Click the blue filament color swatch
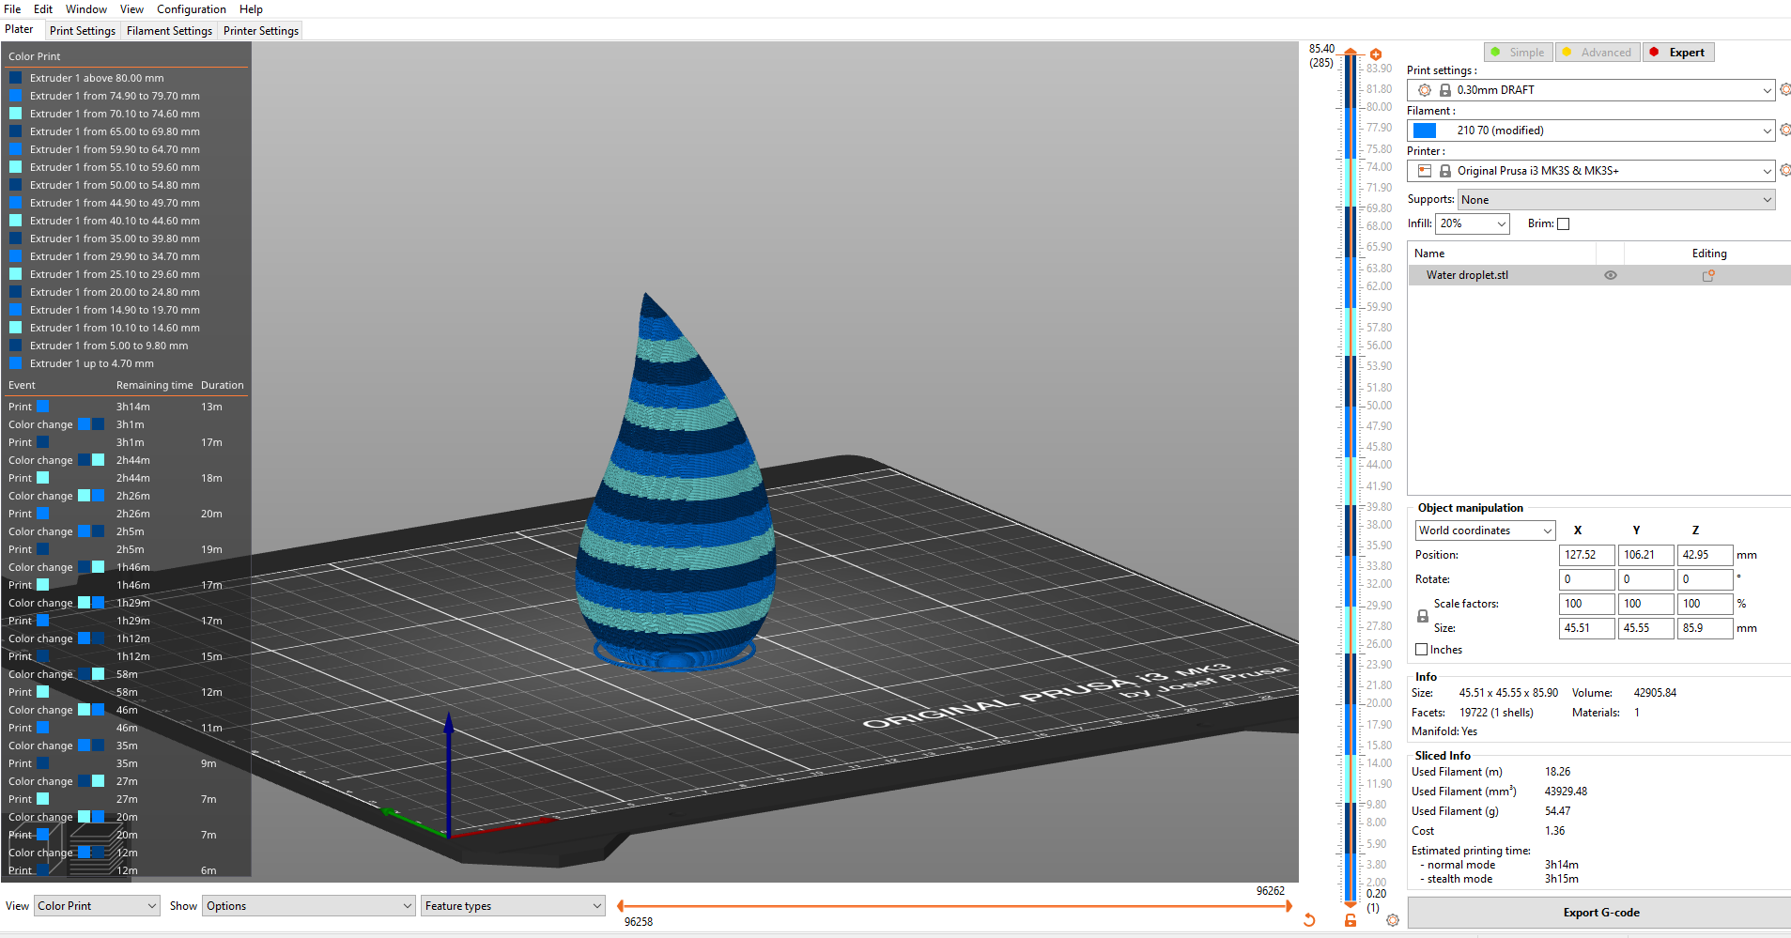1791x938 pixels. tap(1425, 131)
